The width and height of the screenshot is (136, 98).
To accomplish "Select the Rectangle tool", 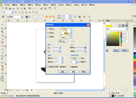I will click(2, 45).
